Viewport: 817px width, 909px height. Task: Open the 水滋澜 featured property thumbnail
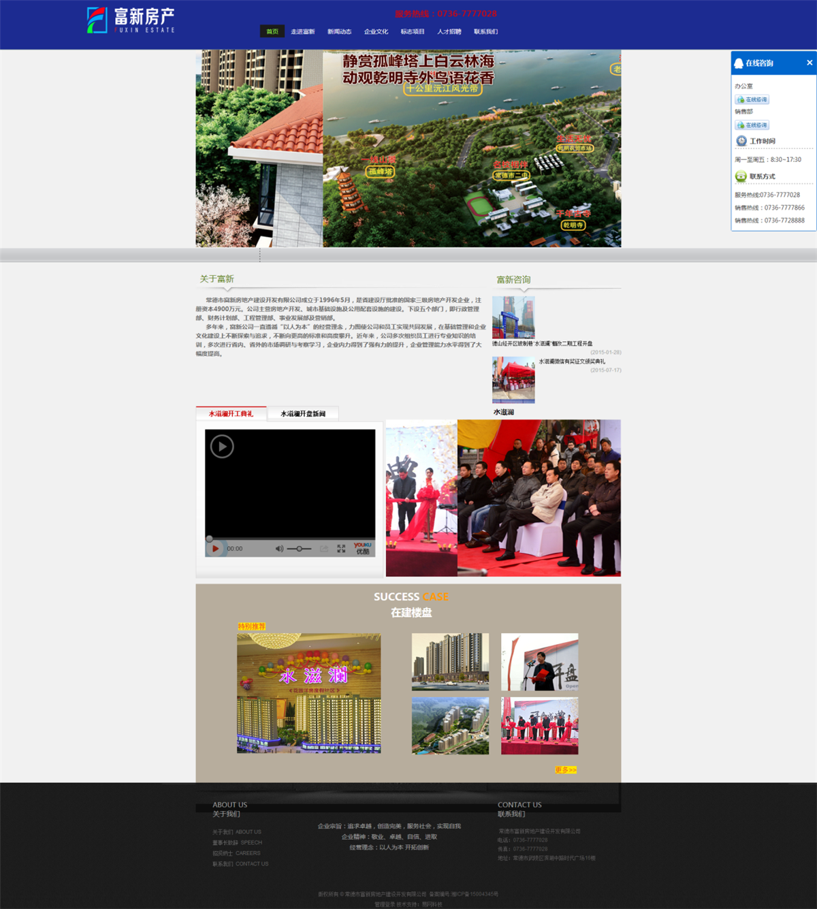[308, 693]
